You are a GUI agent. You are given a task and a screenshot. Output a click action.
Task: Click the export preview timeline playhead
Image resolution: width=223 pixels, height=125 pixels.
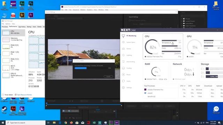tap(46, 104)
